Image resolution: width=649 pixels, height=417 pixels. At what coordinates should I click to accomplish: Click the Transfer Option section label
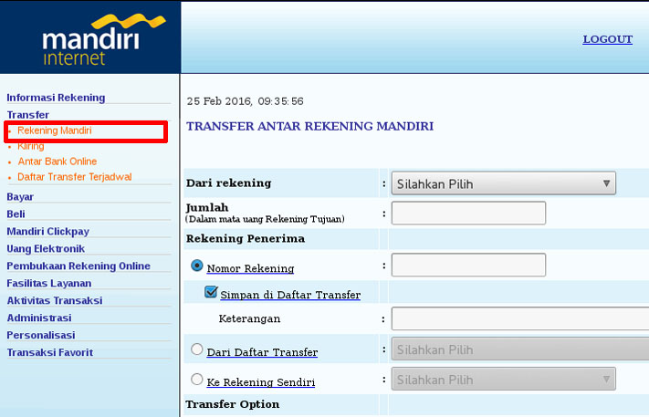tap(233, 404)
